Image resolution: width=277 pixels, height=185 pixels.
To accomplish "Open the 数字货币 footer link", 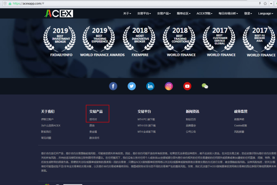I will (x=94, y=138).
